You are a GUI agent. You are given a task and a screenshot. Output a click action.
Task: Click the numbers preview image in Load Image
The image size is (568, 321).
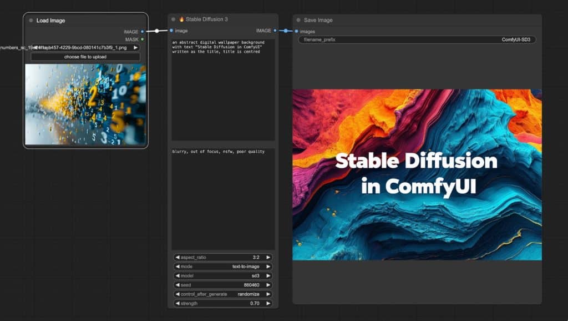[85, 104]
